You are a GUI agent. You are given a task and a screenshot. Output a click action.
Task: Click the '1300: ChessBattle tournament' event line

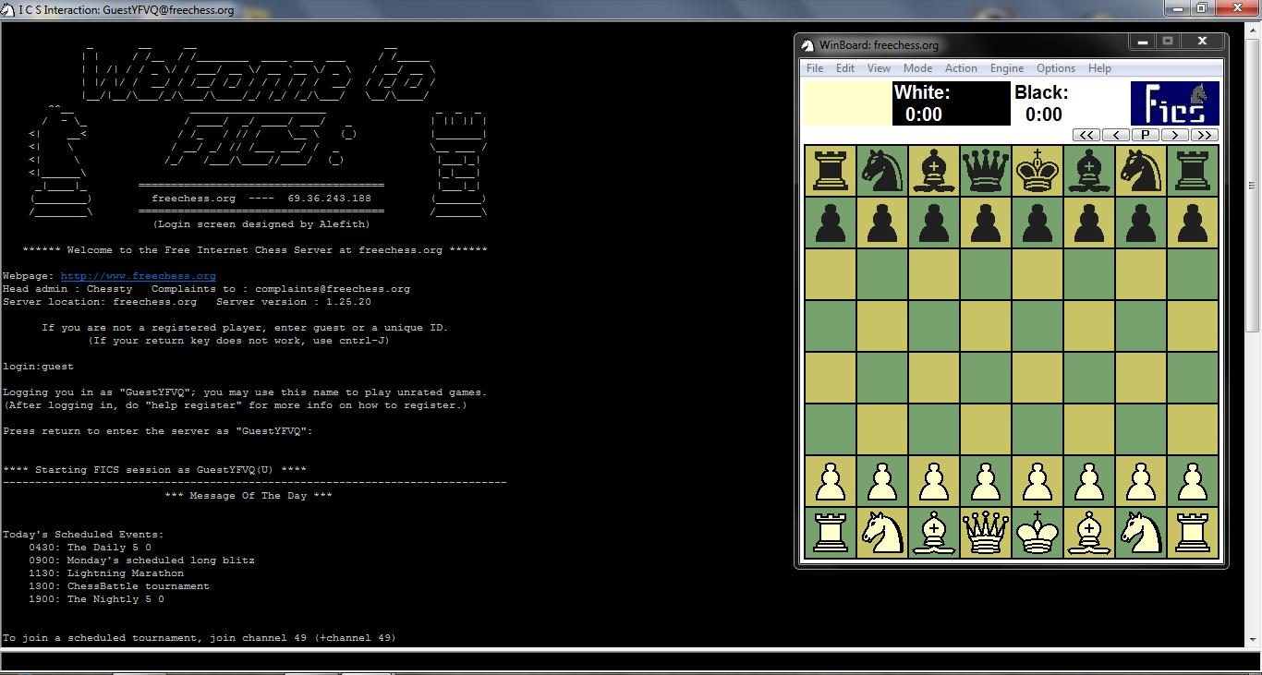click(x=119, y=586)
